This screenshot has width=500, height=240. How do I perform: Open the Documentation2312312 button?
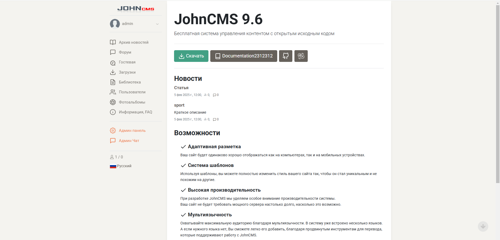coord(244,56)
